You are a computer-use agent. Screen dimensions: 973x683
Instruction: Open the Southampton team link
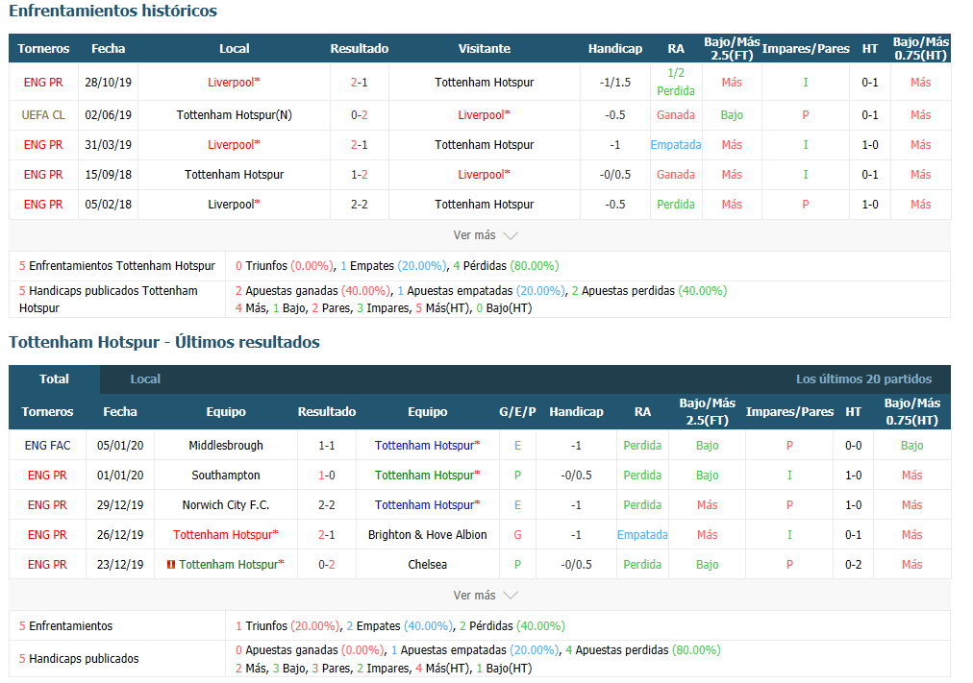pos(226,476)
